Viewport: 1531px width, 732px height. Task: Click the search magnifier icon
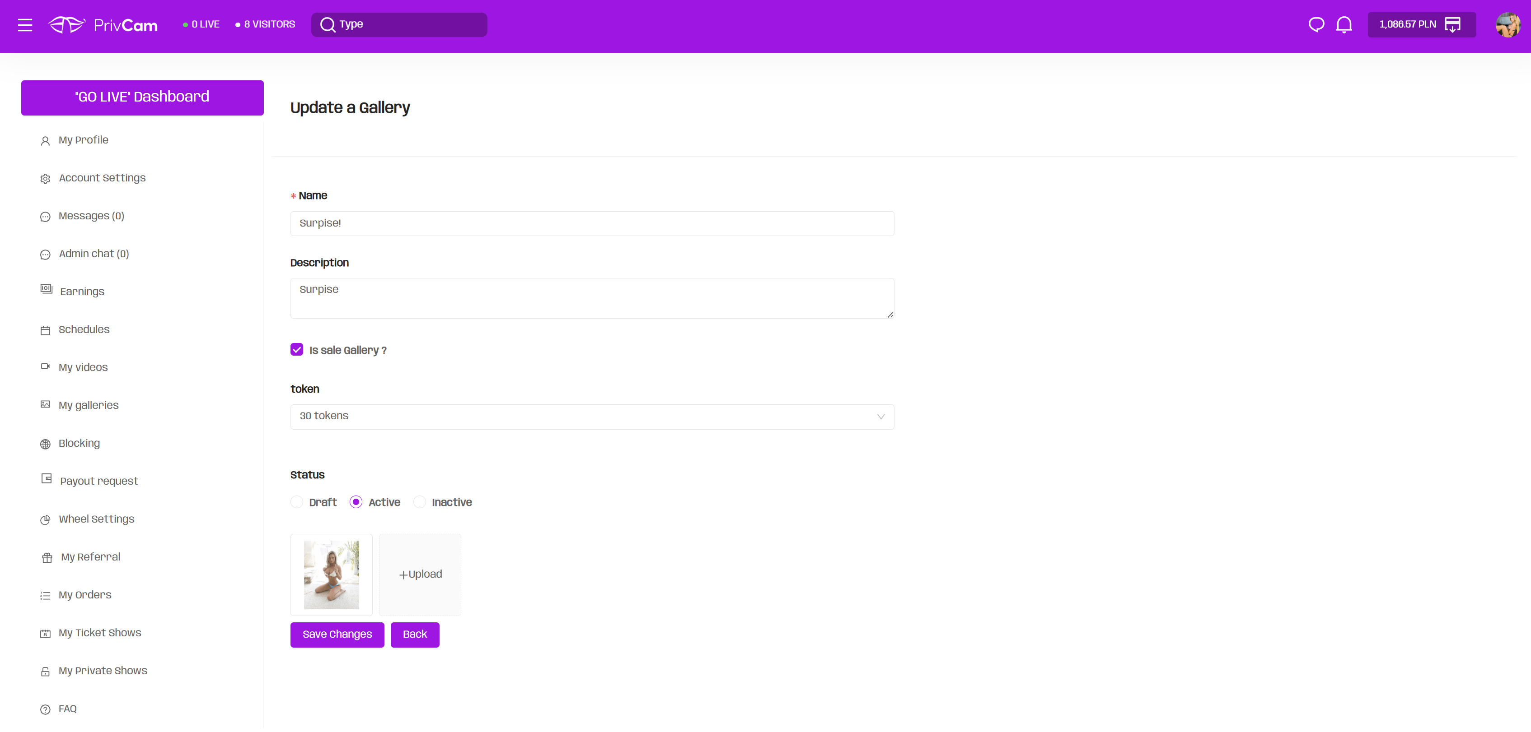(328, 24)
